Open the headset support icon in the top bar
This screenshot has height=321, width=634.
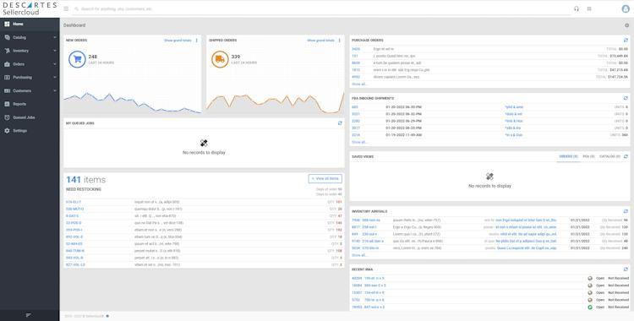577,9
